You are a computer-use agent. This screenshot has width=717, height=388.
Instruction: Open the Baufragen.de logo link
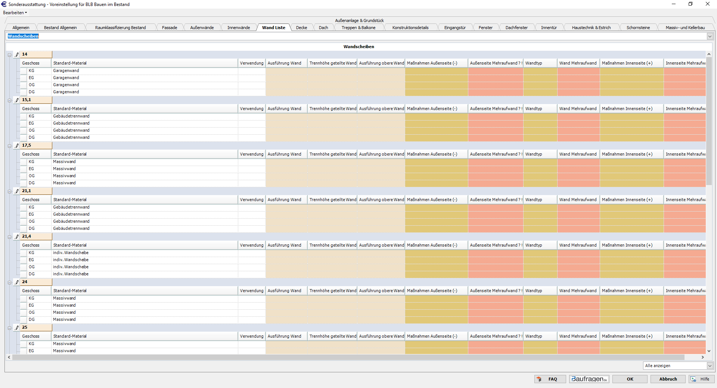[589, 379]
